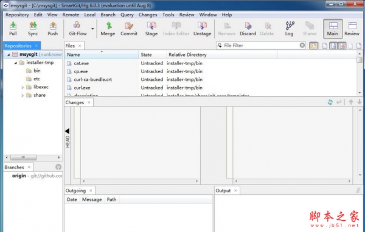Click the Push toolbar icon
This screenshot has width=365, height=232.
[52, 29]
